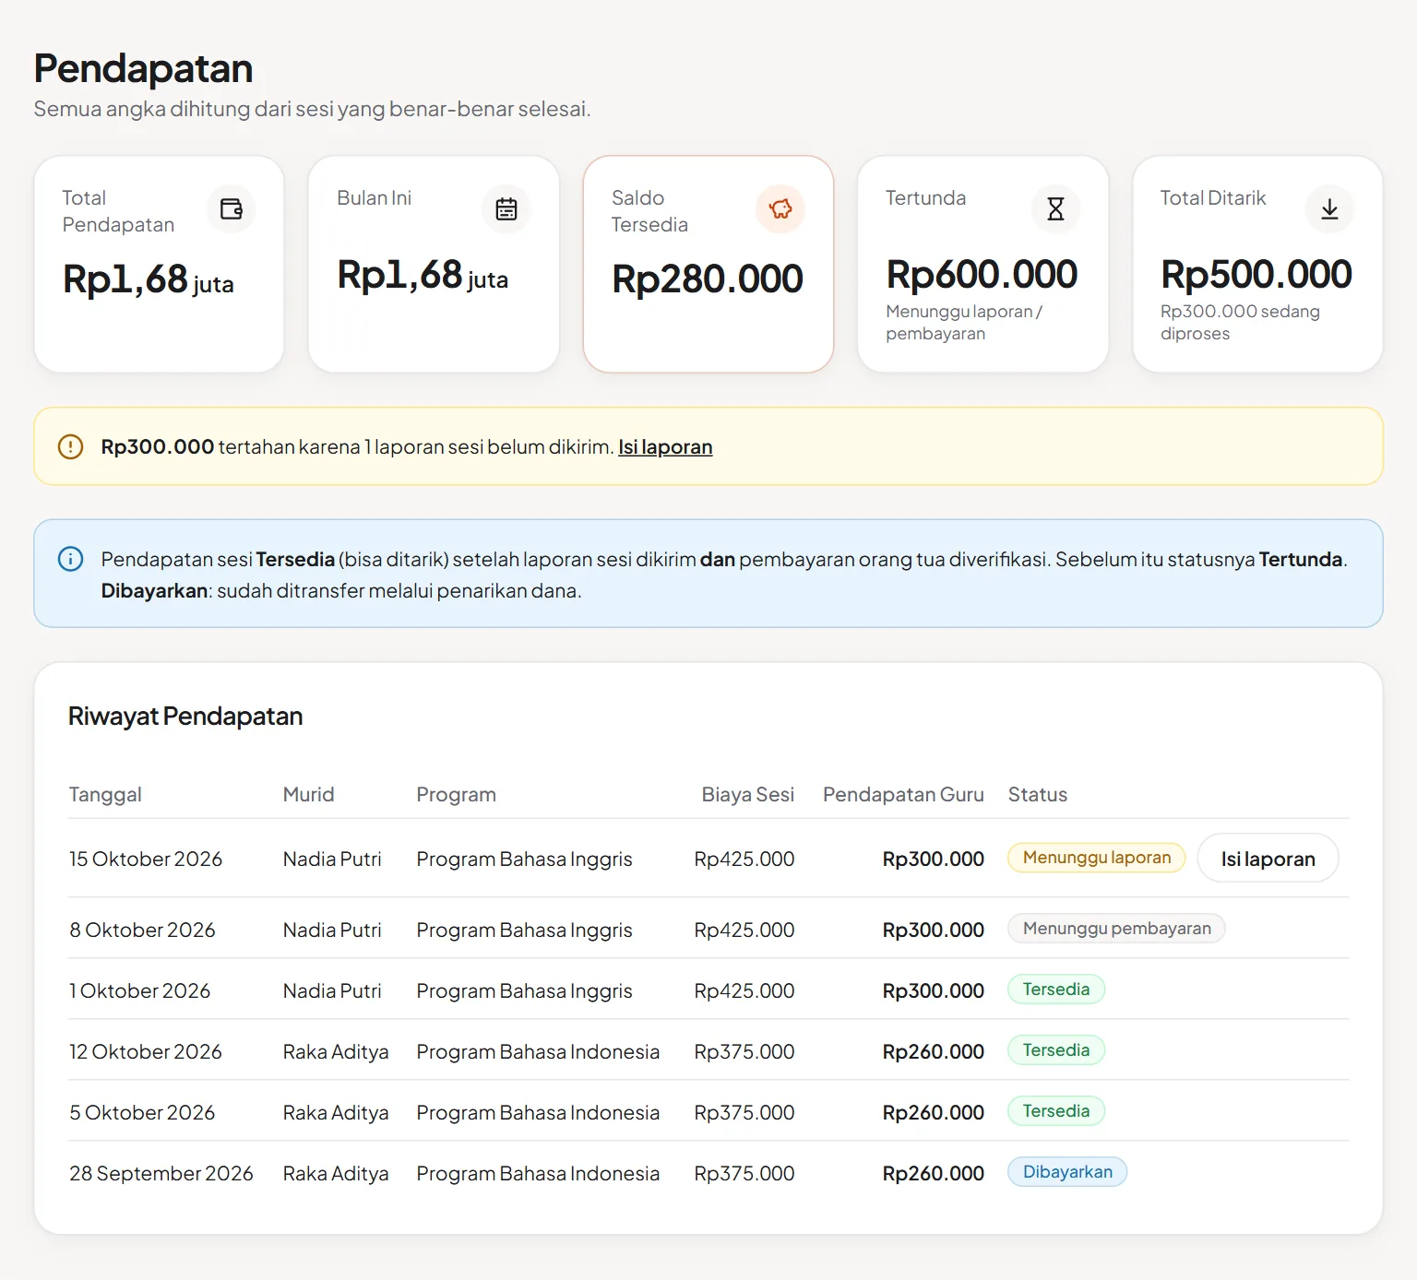Click Rp260.000 in the 28 September row

(x=933, y=1174)
